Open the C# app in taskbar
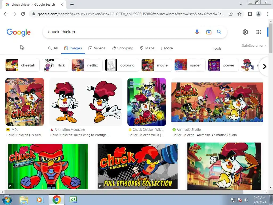273x205 pixels. (73, 200)
